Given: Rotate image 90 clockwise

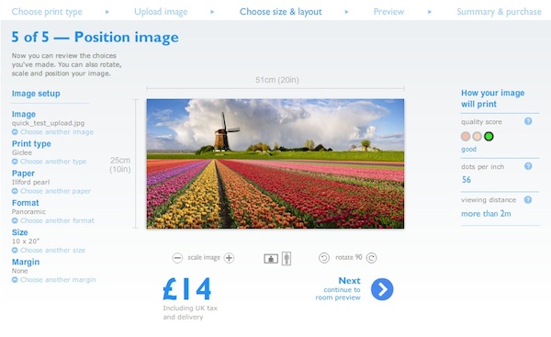Looking at the screenshot, I should point(371,258).
